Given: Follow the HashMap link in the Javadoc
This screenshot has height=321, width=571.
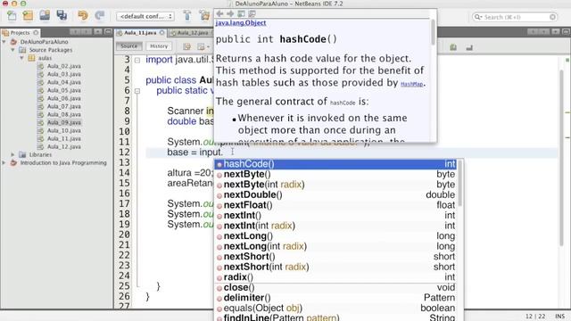Looking at the screenshot, I should (x=412, y=84).
